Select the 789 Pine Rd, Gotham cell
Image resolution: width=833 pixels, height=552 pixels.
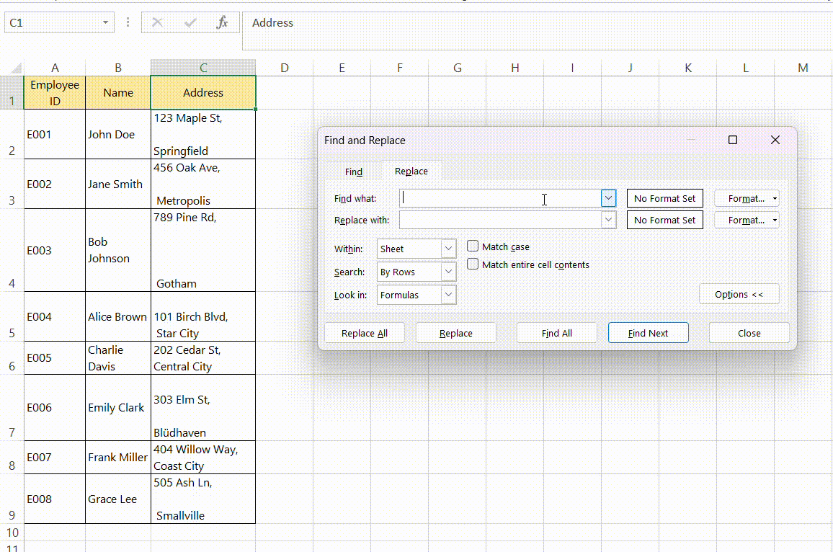click(203, 250)
